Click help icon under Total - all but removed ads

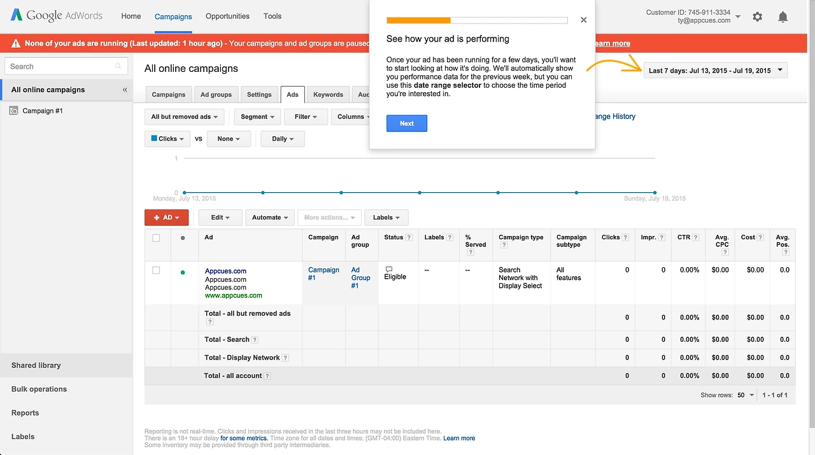tap(209, 322)
